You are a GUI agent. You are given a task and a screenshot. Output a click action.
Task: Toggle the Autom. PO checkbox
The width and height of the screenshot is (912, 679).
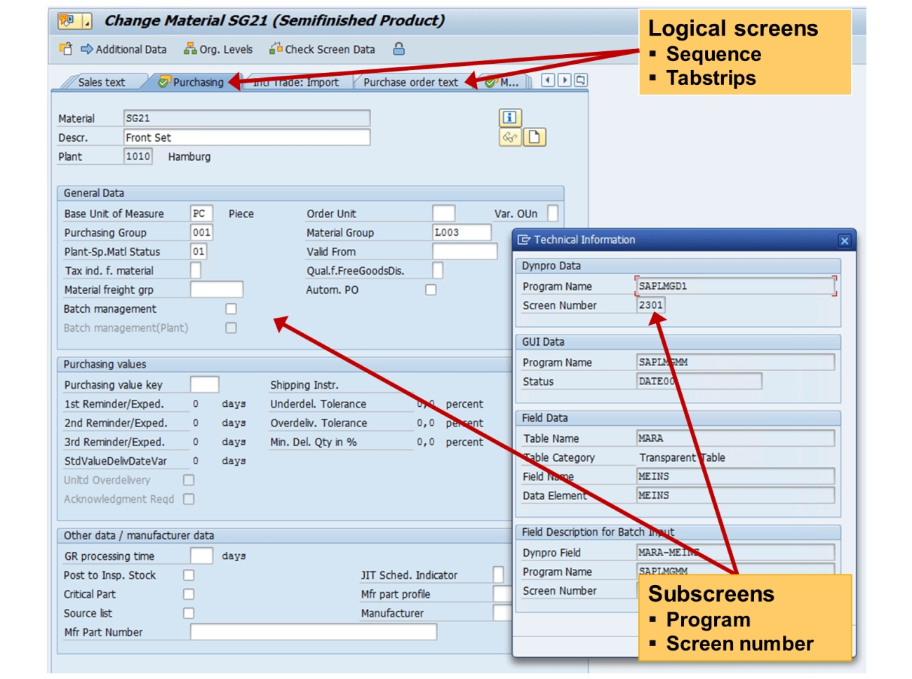pyautogui.click(x=431, y=290)
